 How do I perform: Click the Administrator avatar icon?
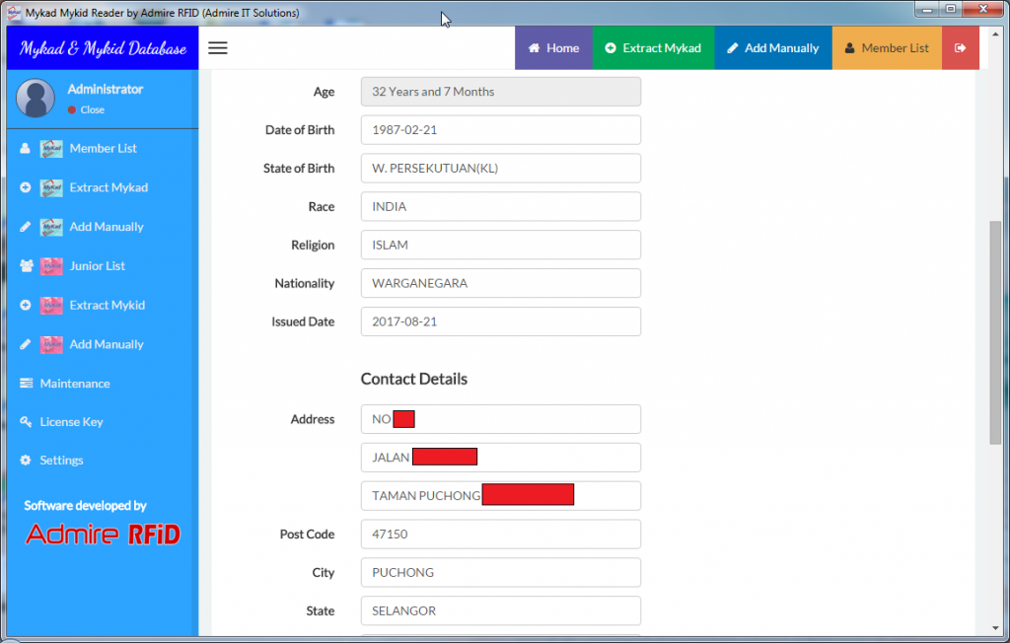point(36,99)
